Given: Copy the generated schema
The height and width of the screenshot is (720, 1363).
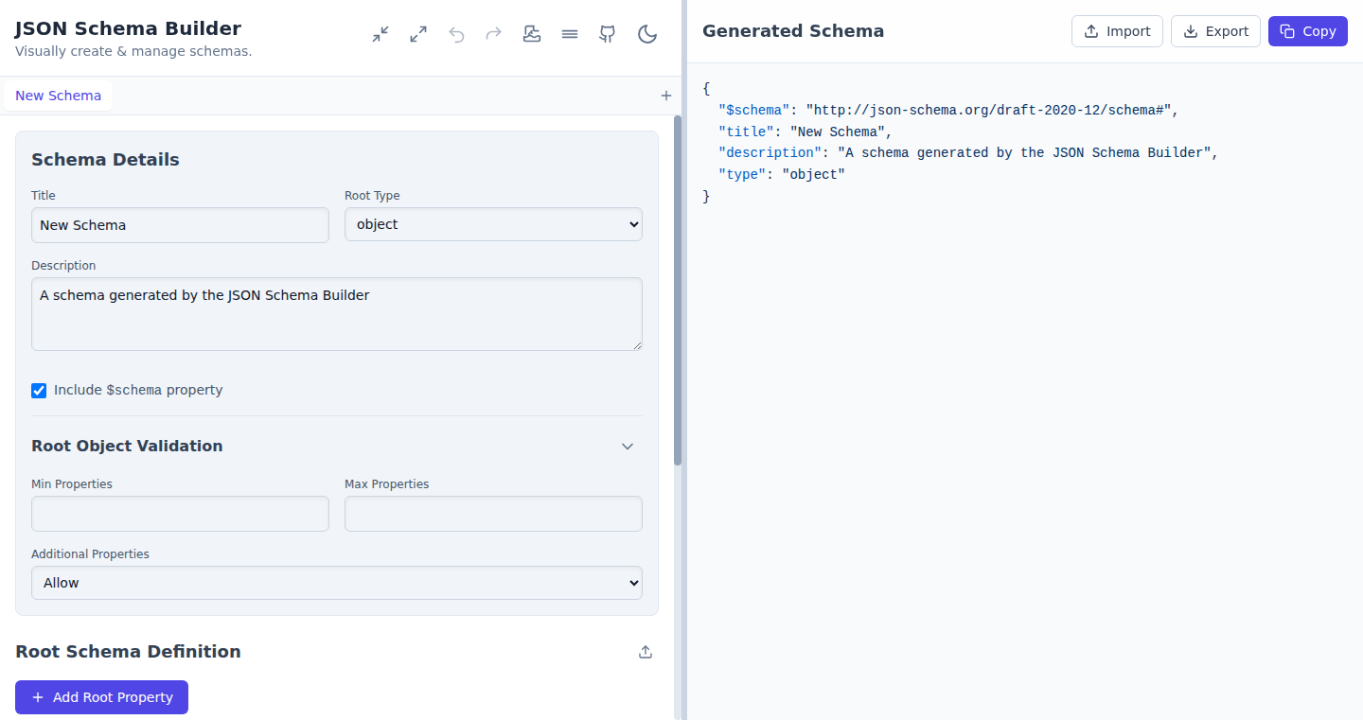Looking at the screenshot, I should pos(1308,31).
